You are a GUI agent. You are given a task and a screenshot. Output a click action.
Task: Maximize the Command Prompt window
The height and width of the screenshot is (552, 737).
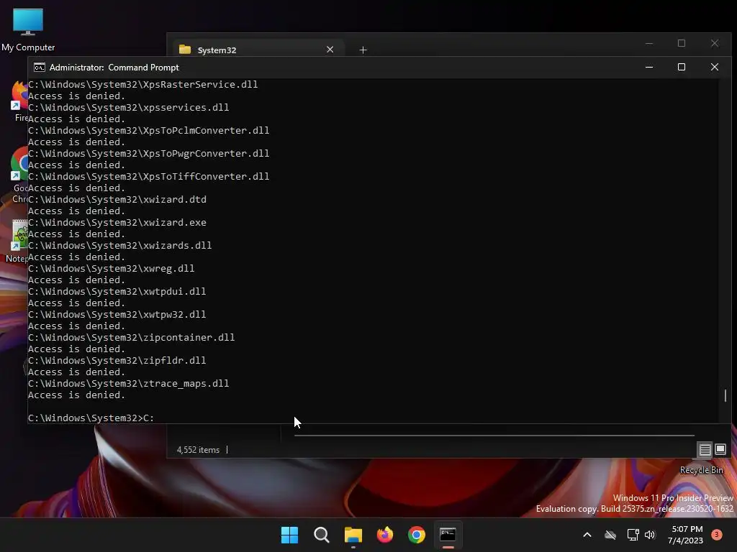pos(682,67)
